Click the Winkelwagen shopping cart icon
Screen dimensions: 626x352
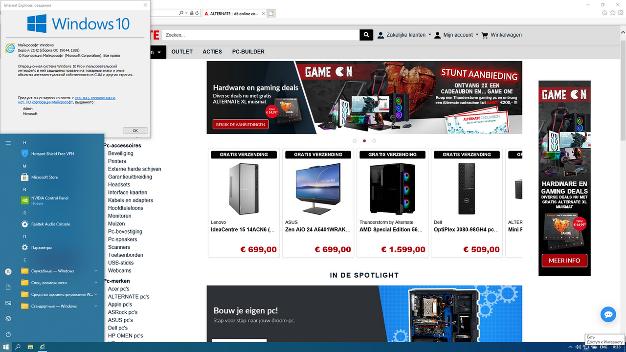485,35
